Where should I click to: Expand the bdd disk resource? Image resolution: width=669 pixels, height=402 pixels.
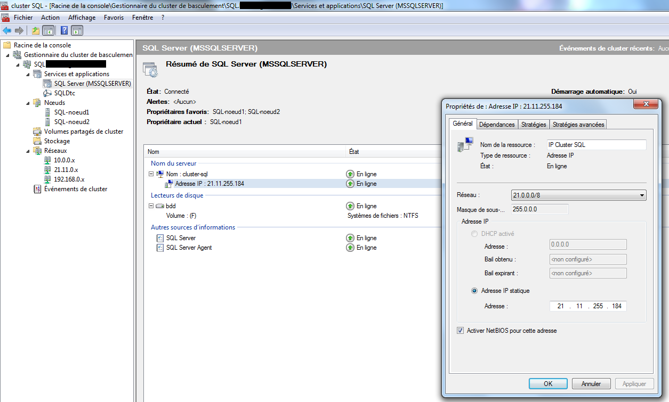tap(151, 206)
